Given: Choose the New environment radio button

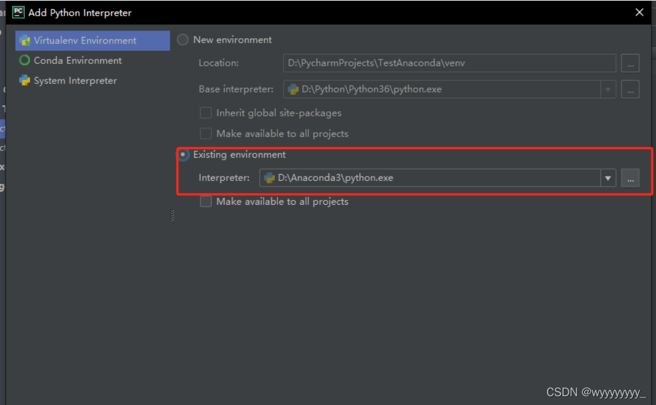Looking at the screenshot, I should click(183, 39).
